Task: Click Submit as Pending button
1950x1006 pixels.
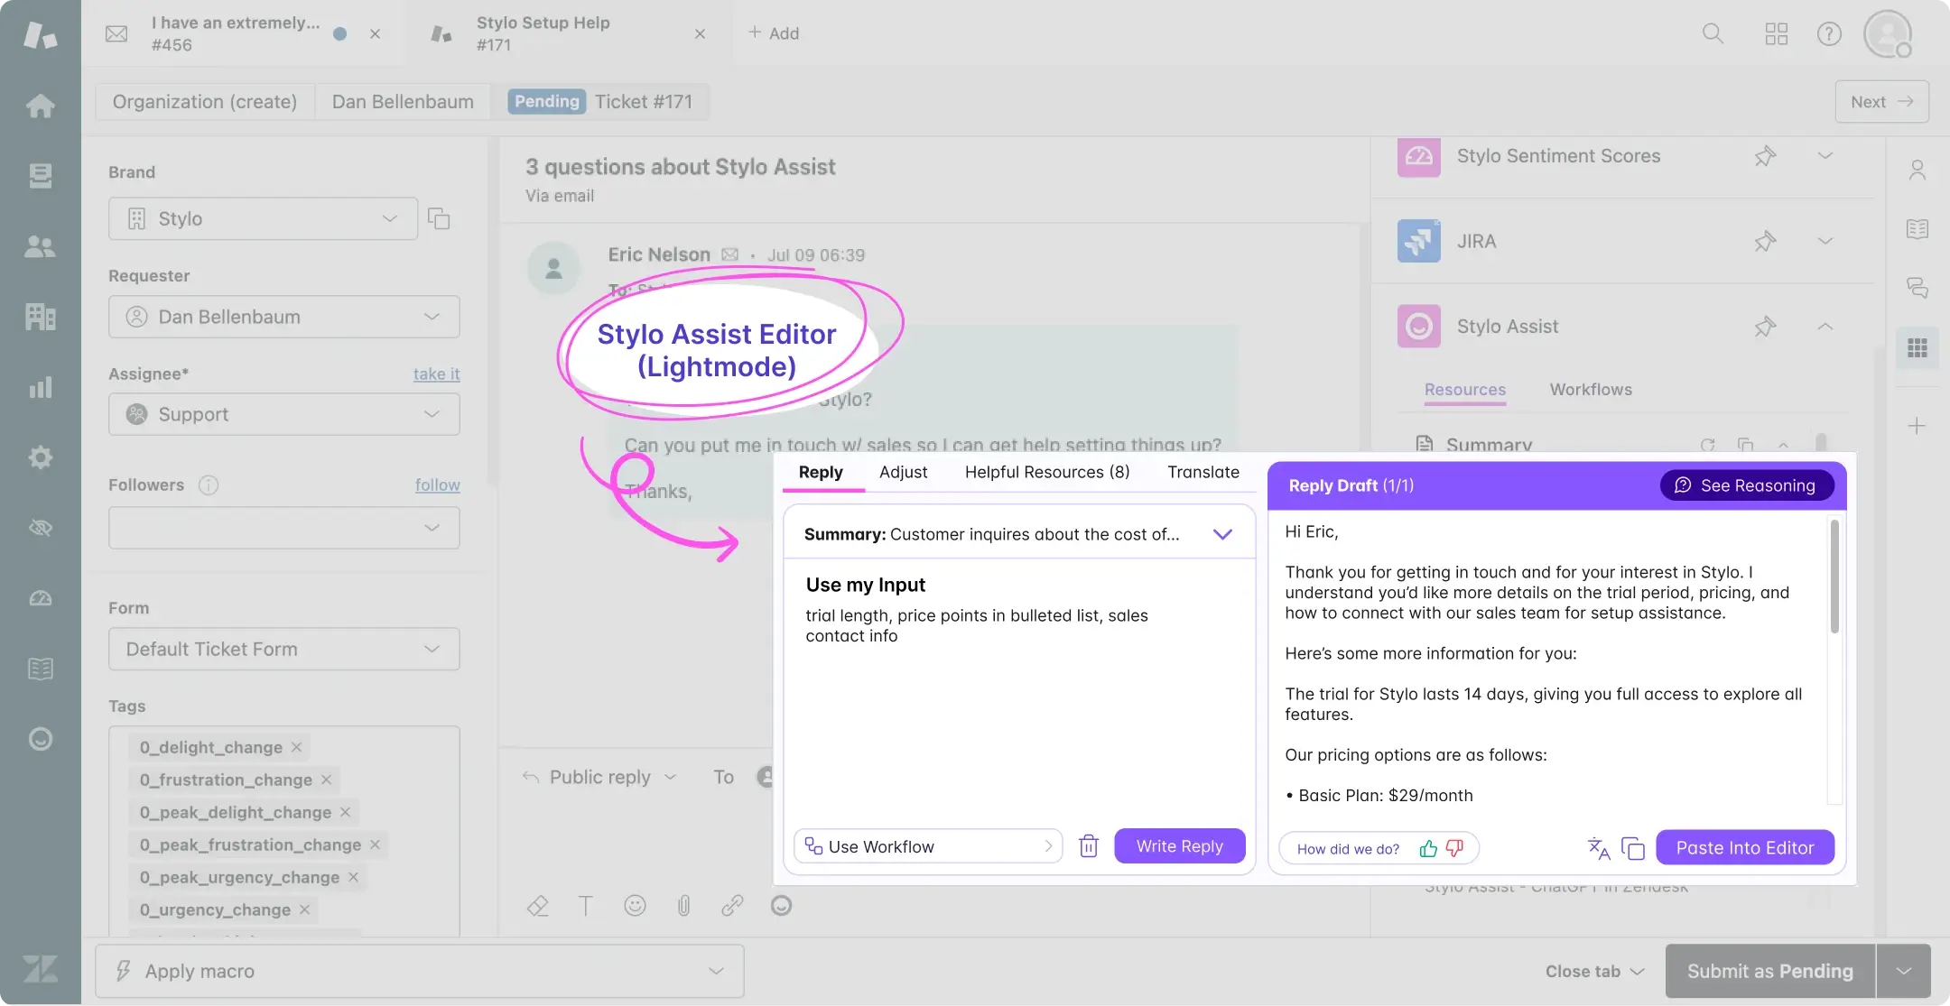Action: coord(1769,971)
